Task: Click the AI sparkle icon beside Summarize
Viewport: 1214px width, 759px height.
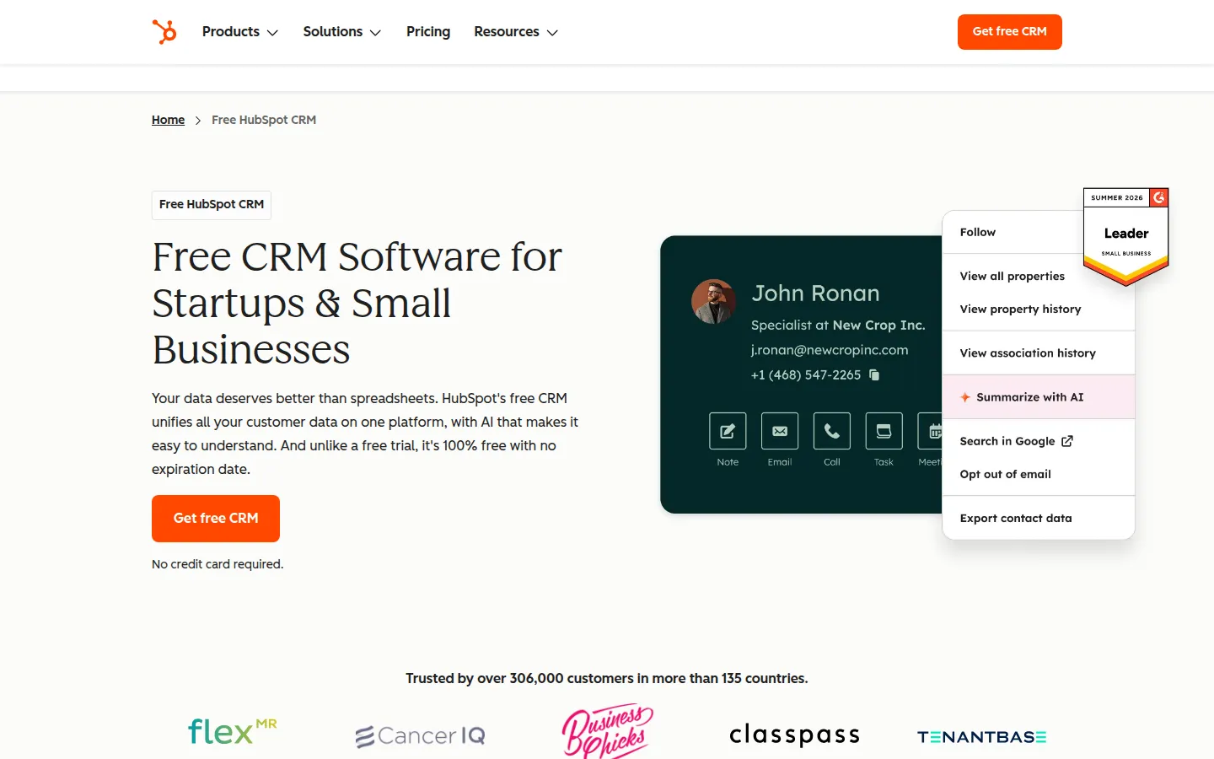Action: pos(965,397)
